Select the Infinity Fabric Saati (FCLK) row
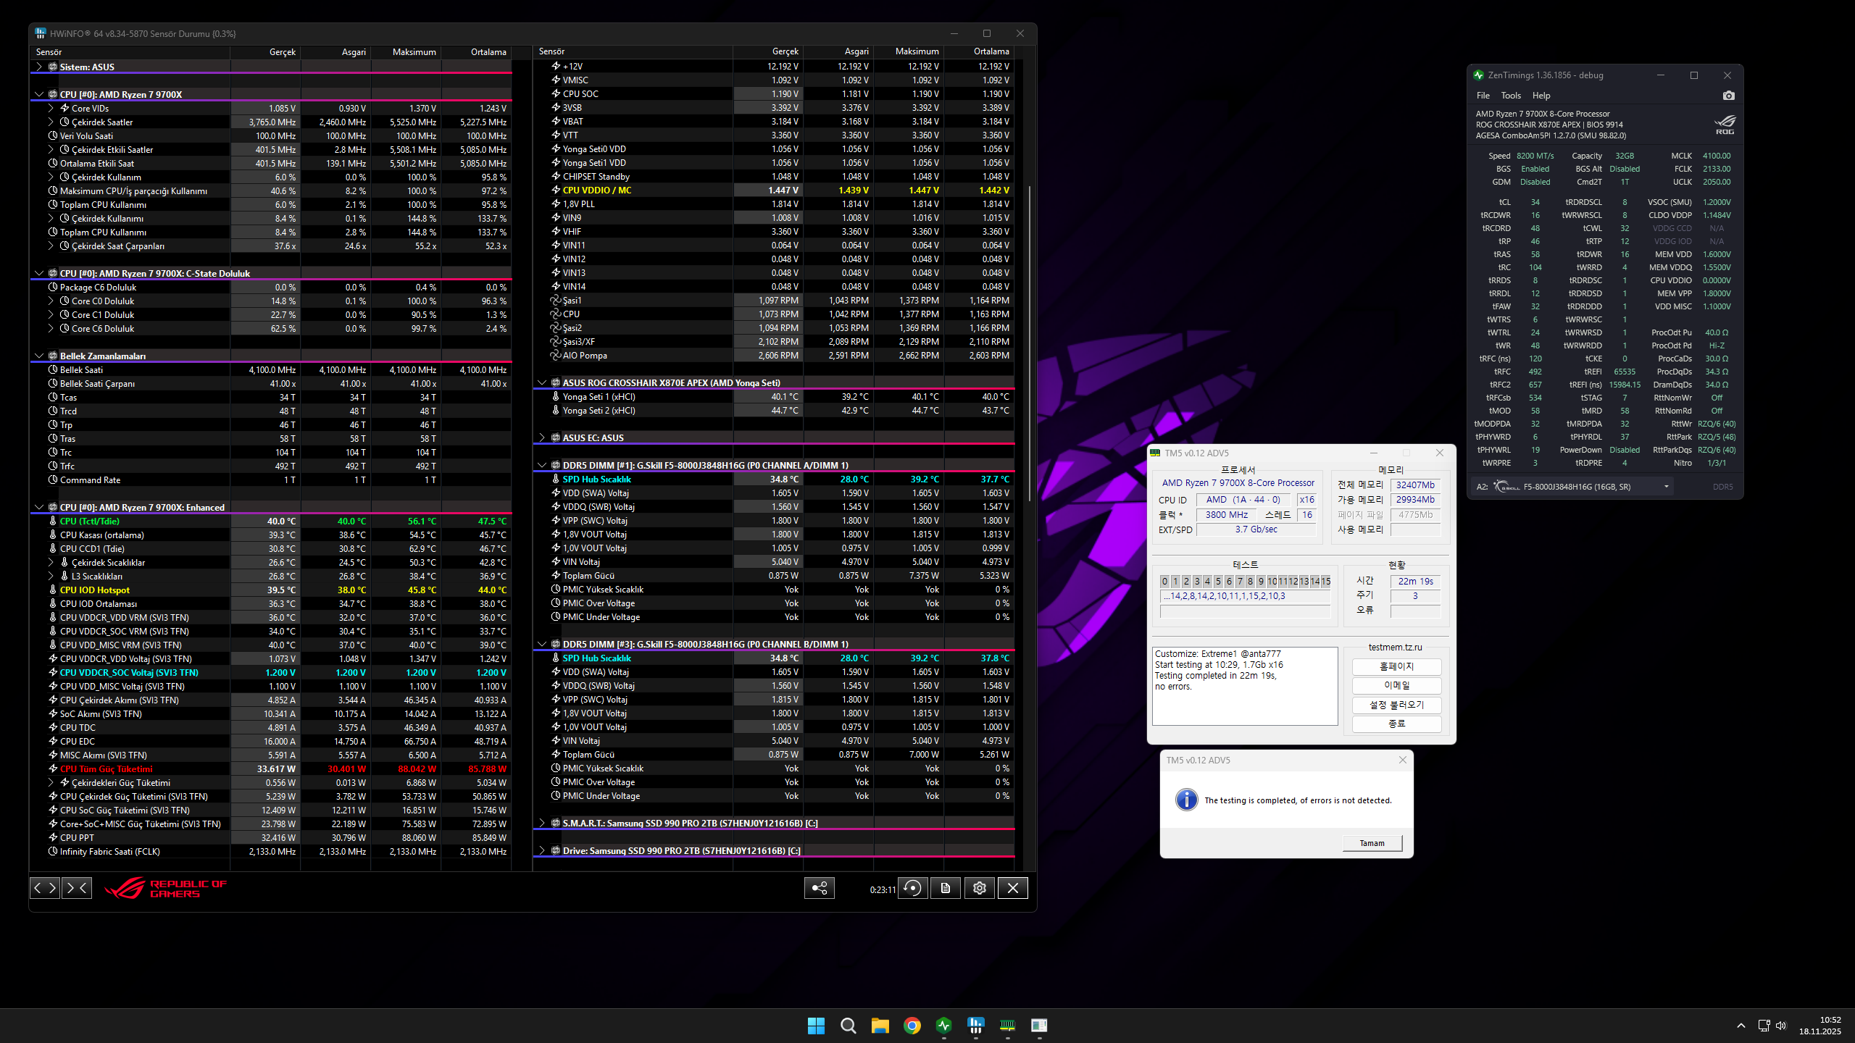 click(270, 852)
